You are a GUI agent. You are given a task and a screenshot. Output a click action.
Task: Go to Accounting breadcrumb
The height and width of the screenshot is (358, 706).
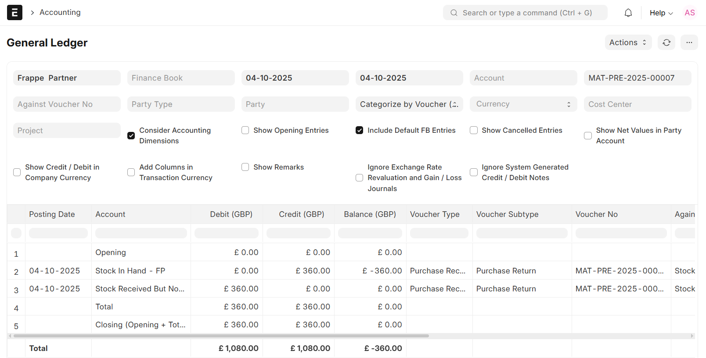[60, 12]
